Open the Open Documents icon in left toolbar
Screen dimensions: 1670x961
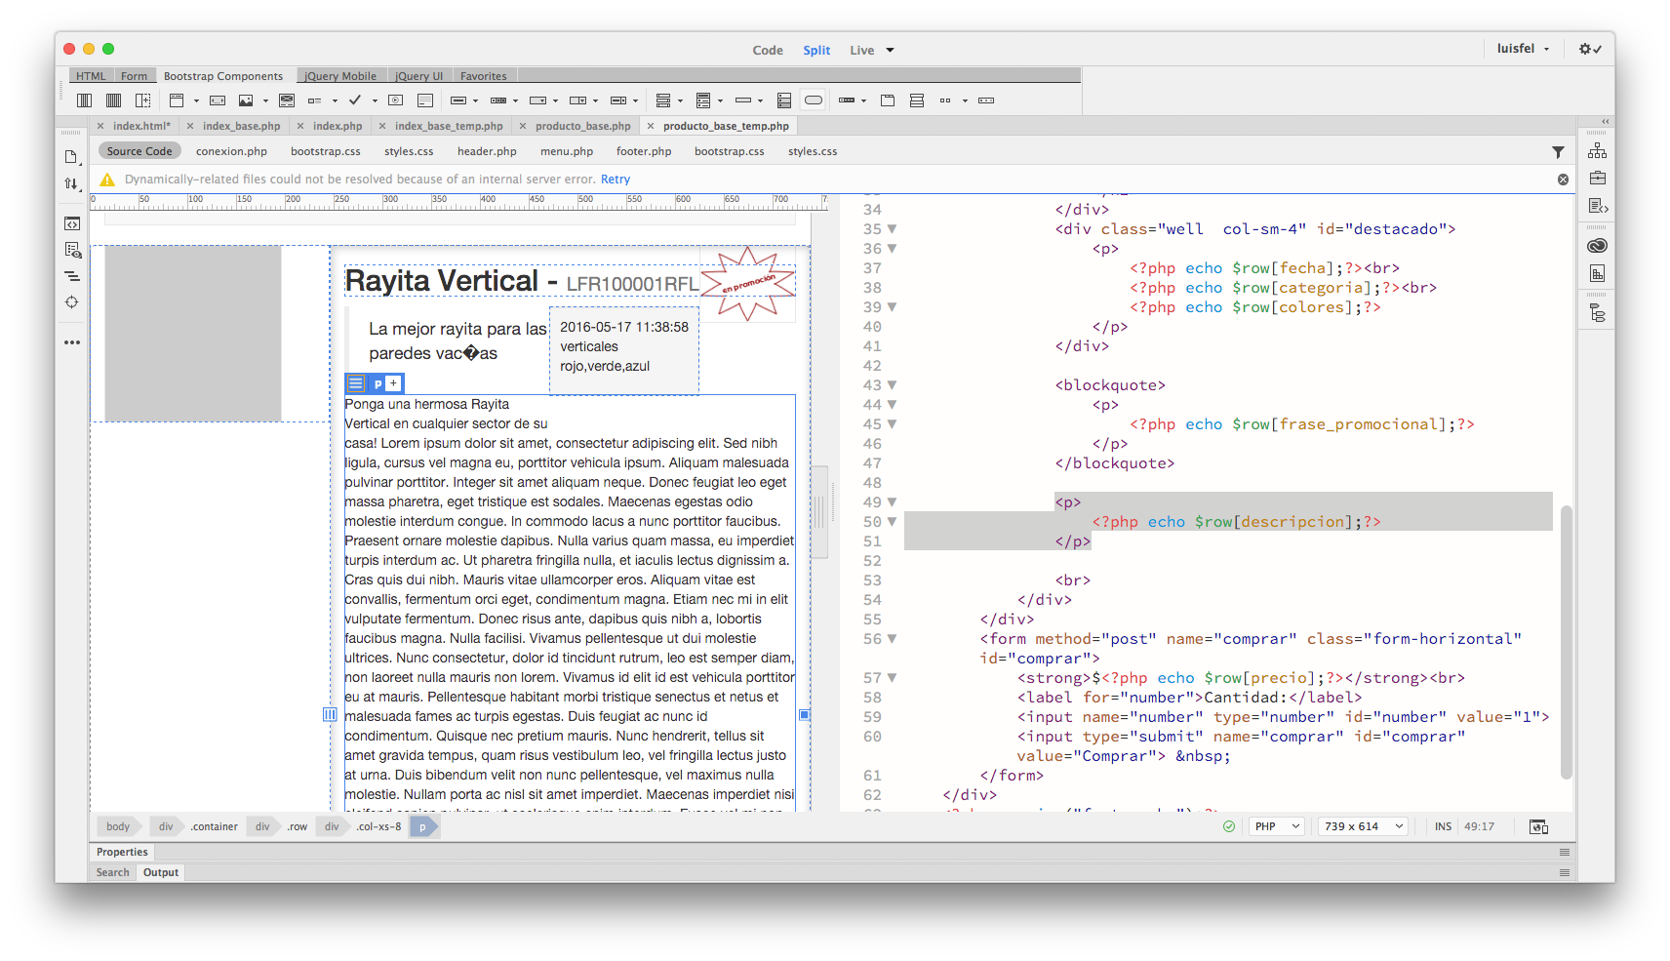(71, 157)
